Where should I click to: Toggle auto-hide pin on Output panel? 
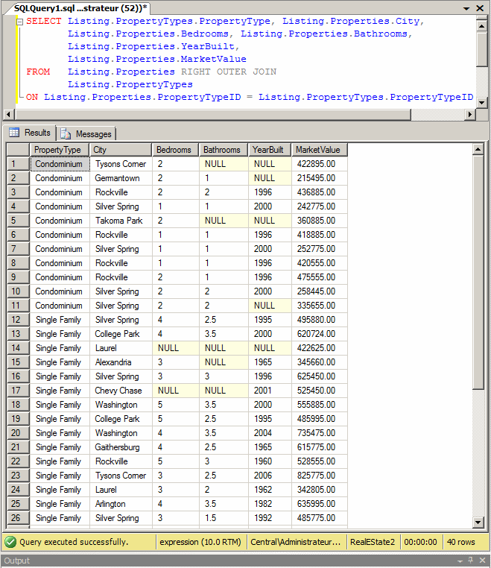pyautogui.click(x=471, y=560)
